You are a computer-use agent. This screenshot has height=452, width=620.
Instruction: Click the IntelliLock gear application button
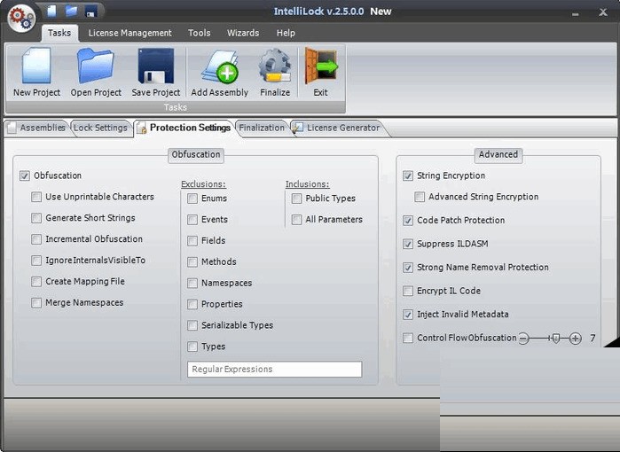(x=22, y=18)
